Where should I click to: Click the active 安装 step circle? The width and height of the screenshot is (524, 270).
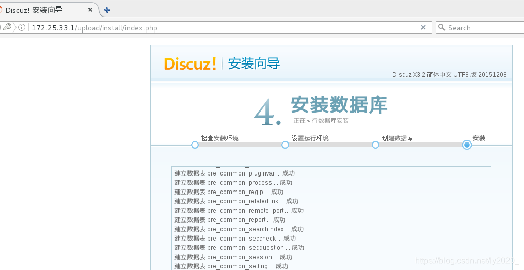pyautogui.click(x=467, y=145)
